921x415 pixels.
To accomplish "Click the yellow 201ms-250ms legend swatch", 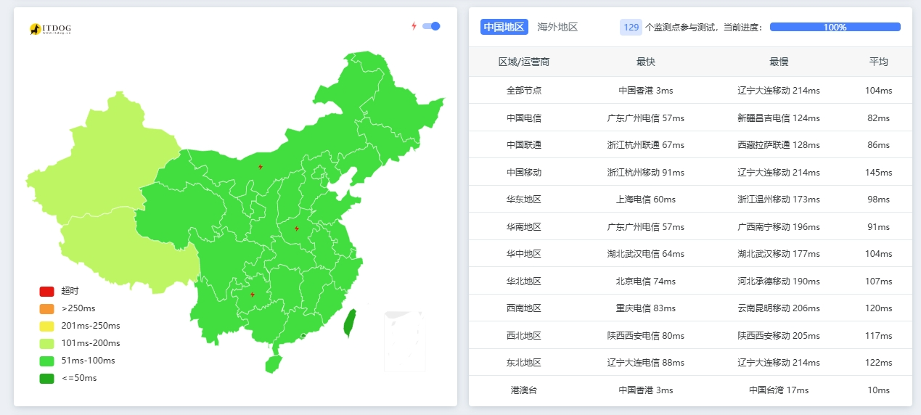I will 46,326.
